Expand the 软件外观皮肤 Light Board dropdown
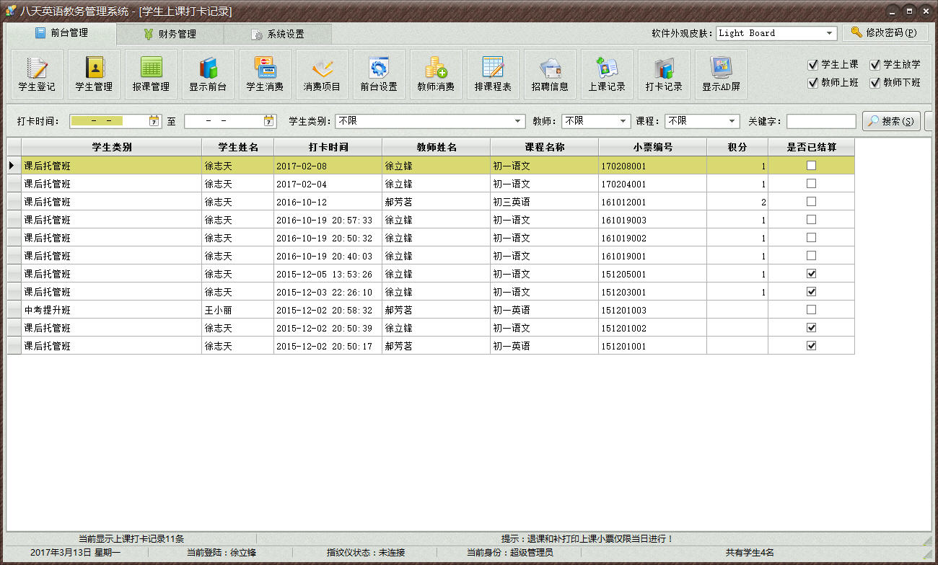Viewport: 938px width, 565px height. coord(829,33)
